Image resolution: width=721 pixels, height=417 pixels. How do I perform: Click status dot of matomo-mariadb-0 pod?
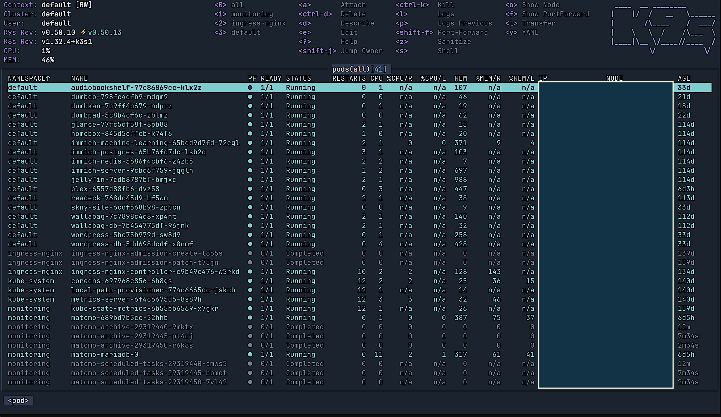(250, 354)
